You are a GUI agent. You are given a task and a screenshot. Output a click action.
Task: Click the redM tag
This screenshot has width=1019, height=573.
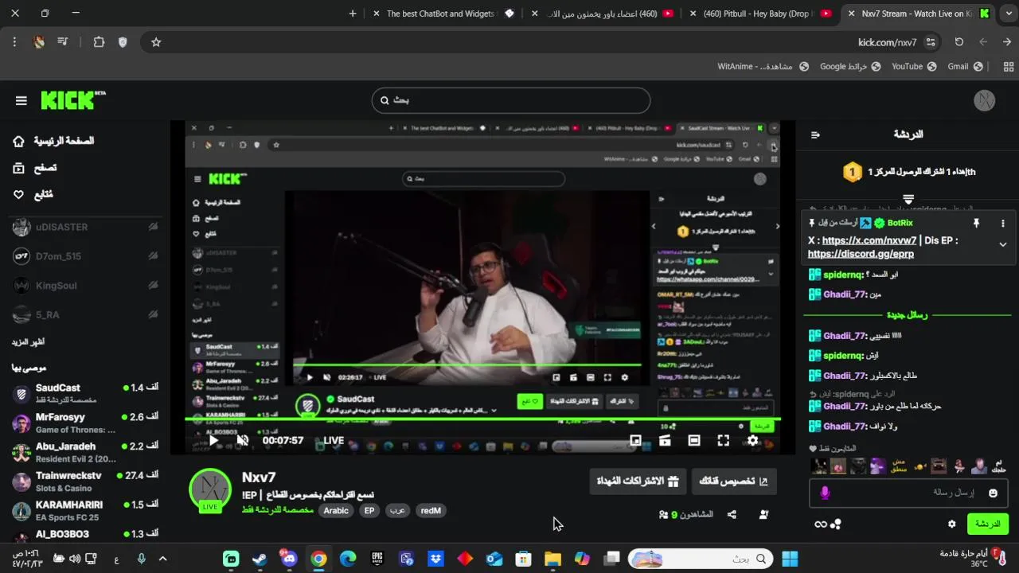coord(431,511)
